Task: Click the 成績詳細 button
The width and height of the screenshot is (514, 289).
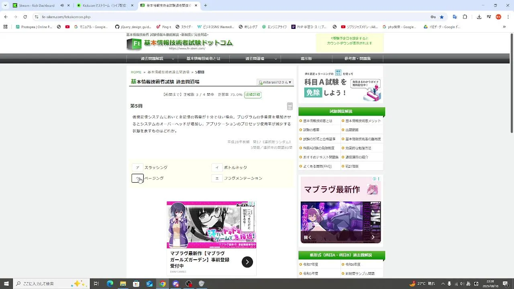Action: coord(253,95)
